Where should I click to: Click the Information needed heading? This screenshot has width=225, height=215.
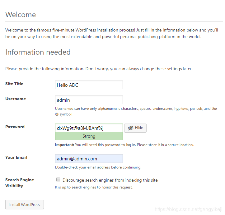[x=38, y=52]
